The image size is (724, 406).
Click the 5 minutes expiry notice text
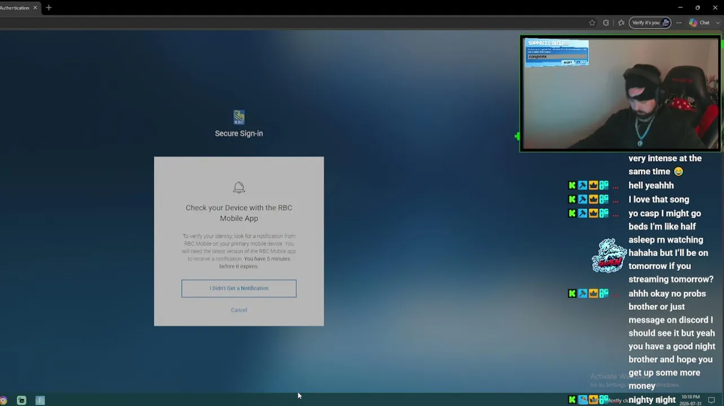(255, 262)
